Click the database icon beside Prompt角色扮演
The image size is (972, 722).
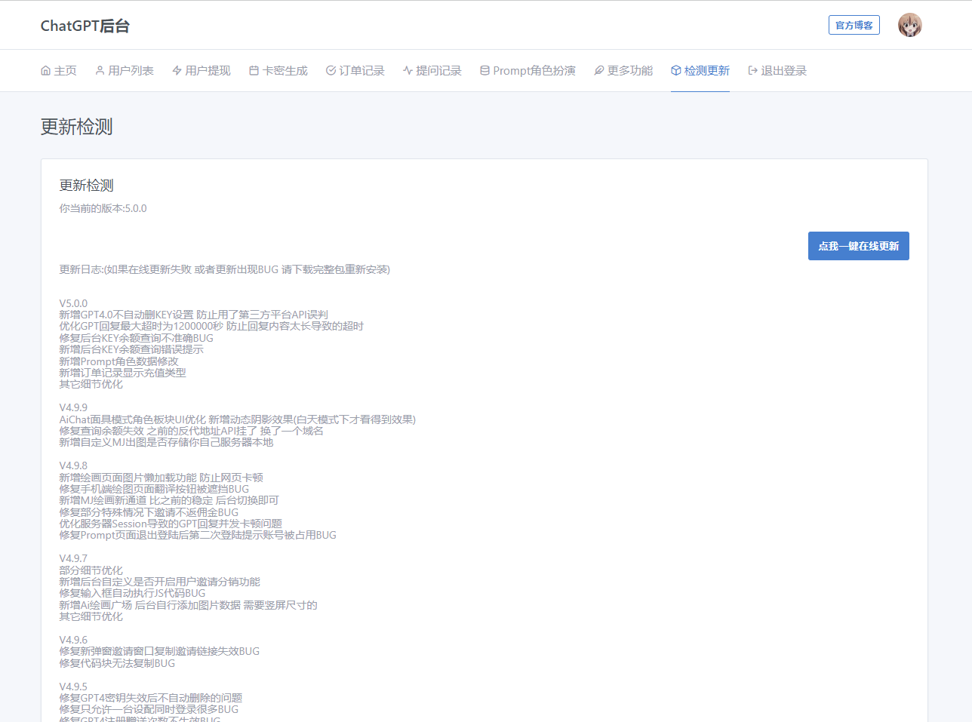coord(484,71)
